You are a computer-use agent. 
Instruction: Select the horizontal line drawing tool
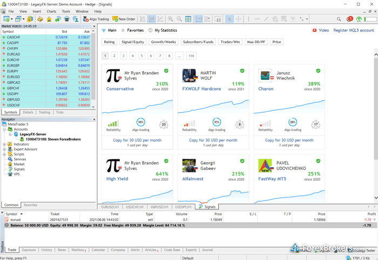(x=257, y=19)
